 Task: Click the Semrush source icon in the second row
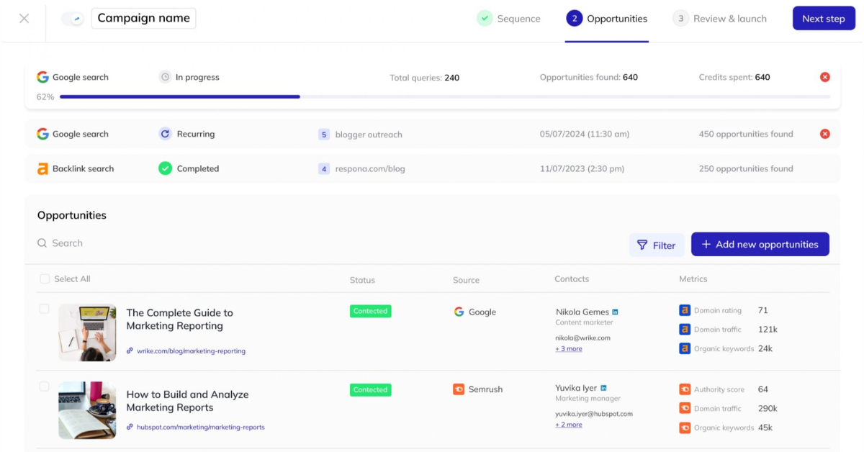point(459,389)
